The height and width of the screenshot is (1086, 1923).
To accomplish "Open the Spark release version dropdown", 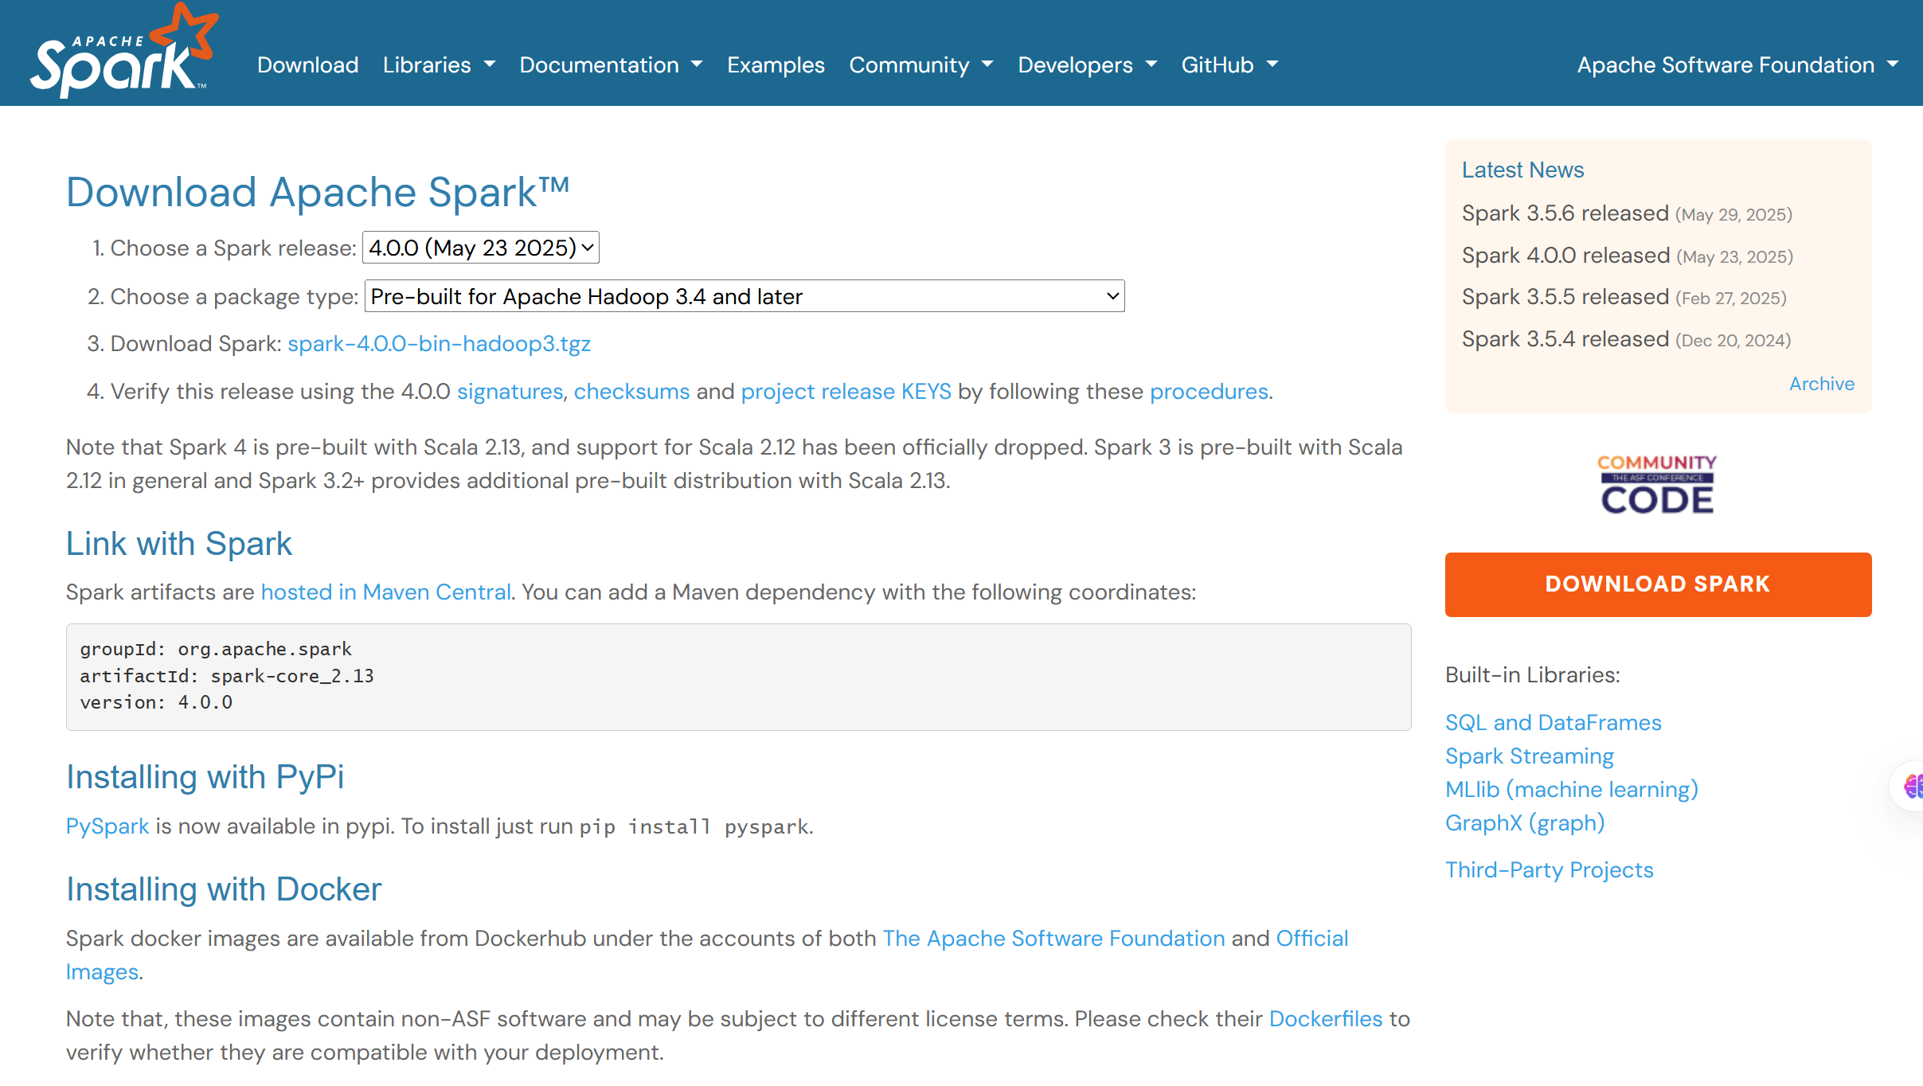I will [480, 248].
